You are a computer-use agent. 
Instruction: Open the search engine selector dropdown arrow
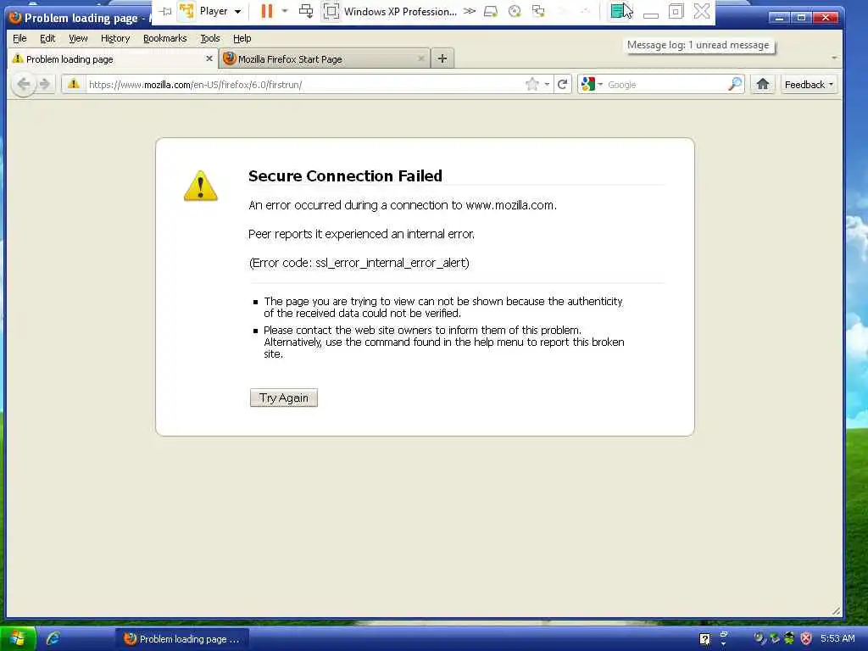point(600,84)
